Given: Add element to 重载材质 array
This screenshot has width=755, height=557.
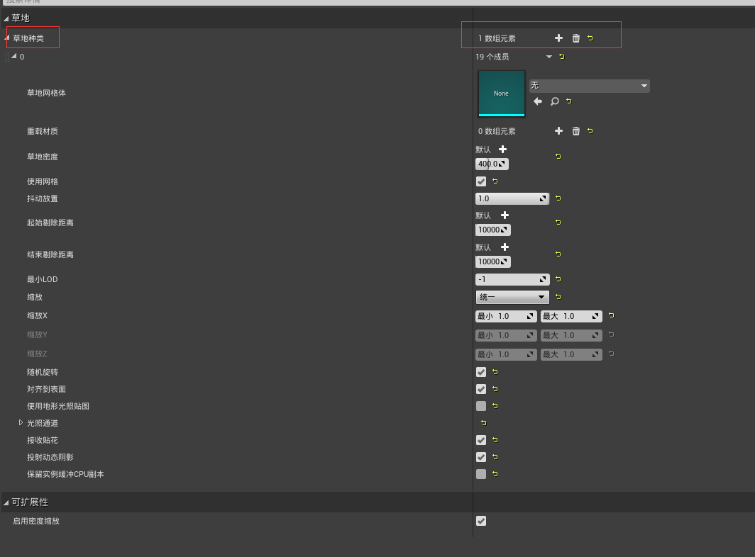Looking at the screenshot, I should [x=558, y=131].
